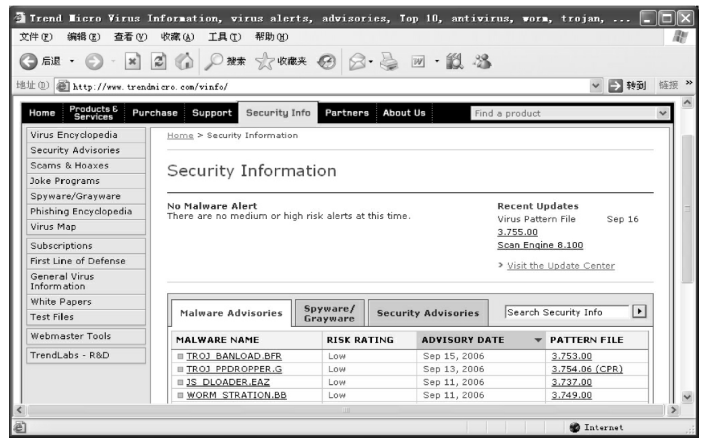Open the Partners navigation item

point(347,113)
